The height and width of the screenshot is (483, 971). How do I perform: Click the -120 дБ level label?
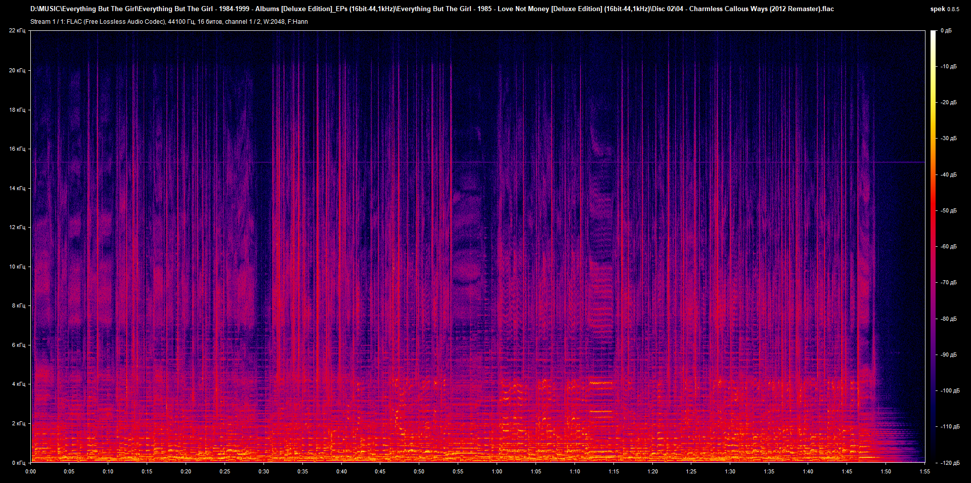(949, 463)
